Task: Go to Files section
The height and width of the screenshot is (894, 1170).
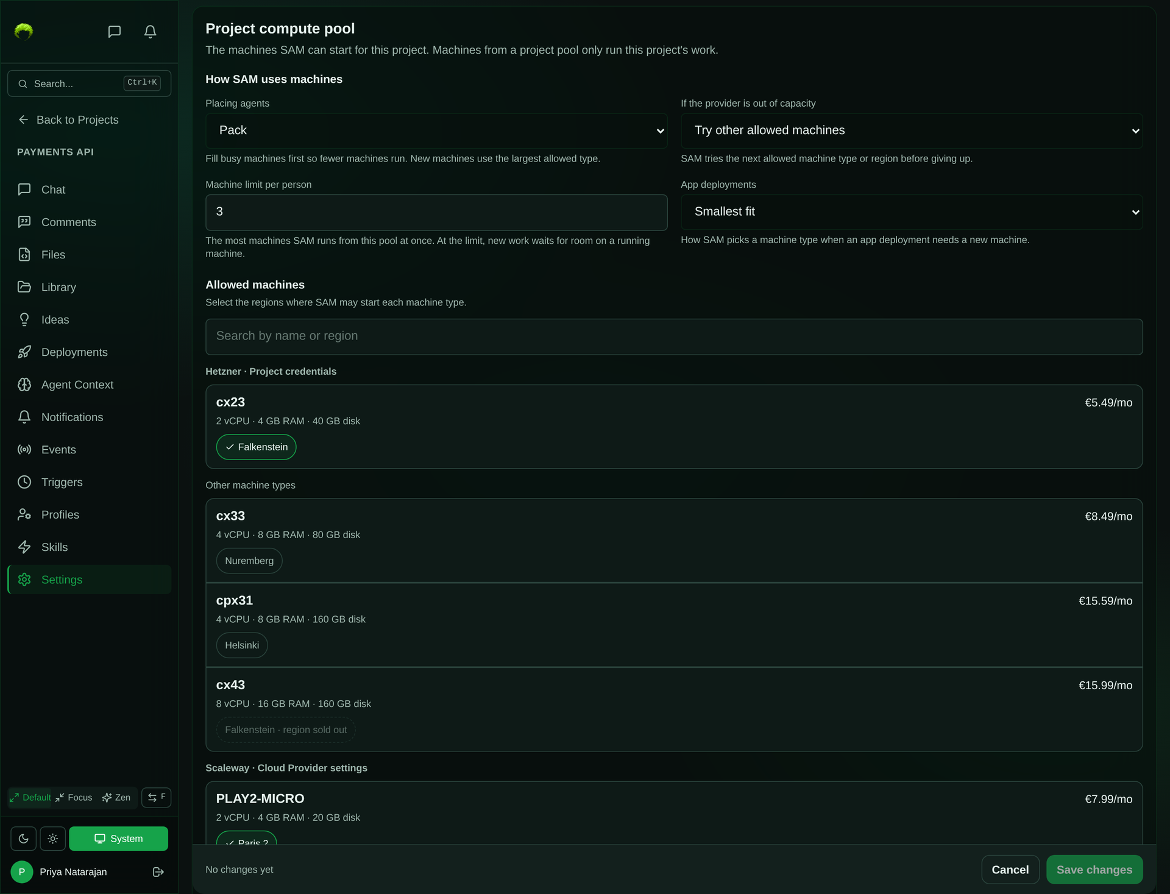Action: 89,255
